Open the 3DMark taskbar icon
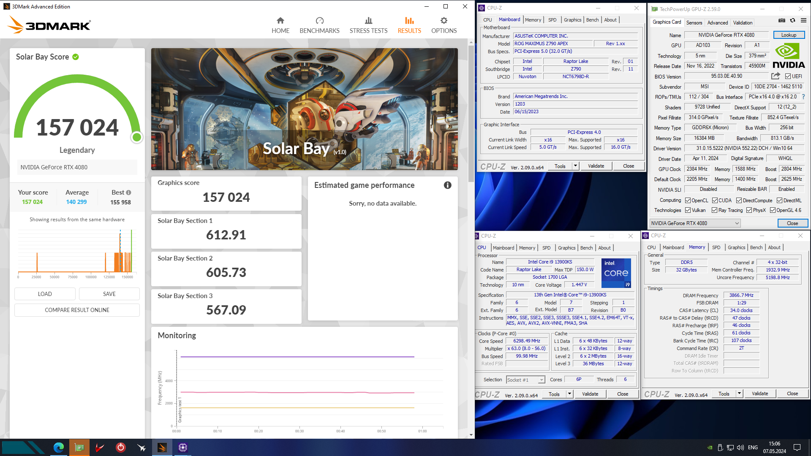 pos(162,448)
